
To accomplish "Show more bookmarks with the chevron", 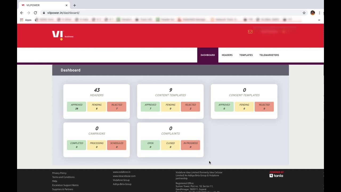I will [319, 20].
